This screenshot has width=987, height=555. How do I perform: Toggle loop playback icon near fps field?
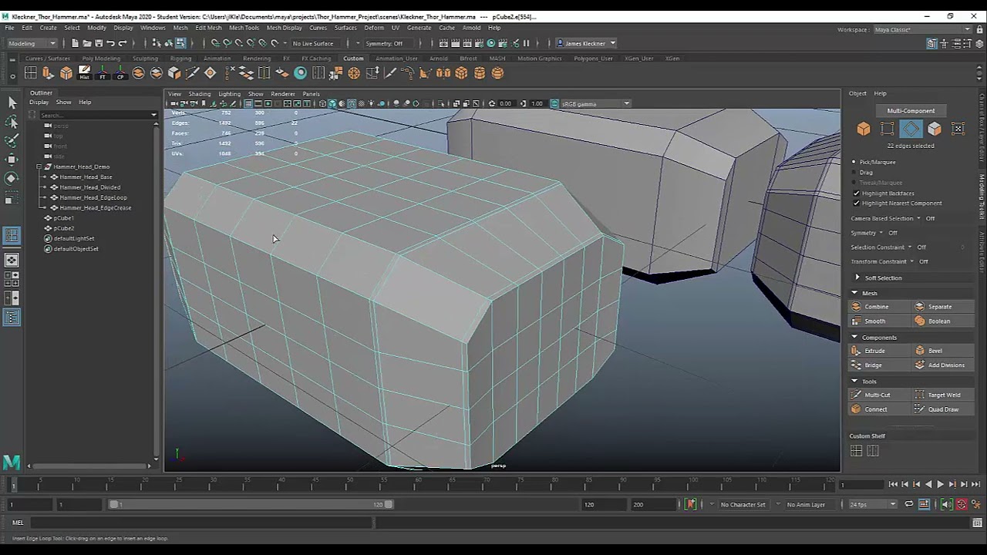[909, 504]
